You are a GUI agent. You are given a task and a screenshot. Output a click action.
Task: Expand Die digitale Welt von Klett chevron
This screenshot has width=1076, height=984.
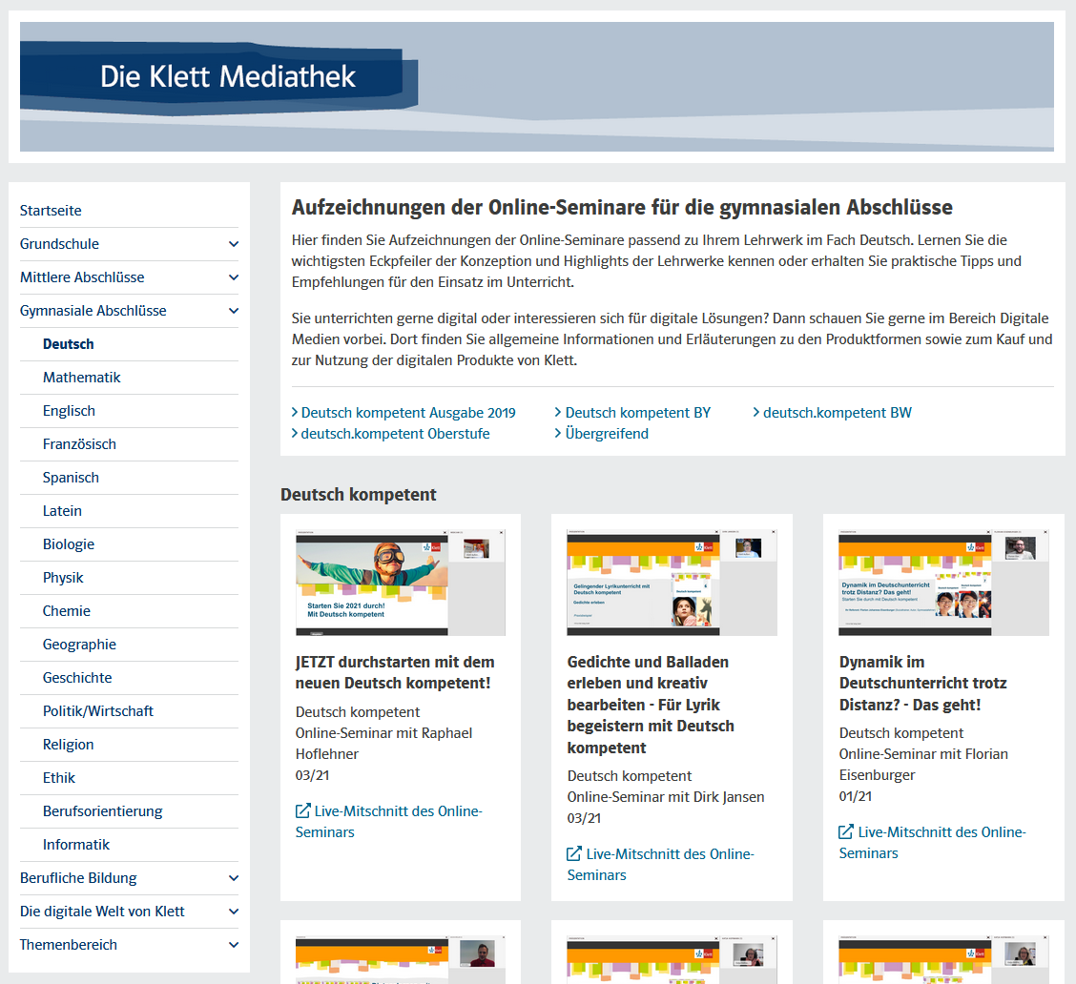pos(234,912)
